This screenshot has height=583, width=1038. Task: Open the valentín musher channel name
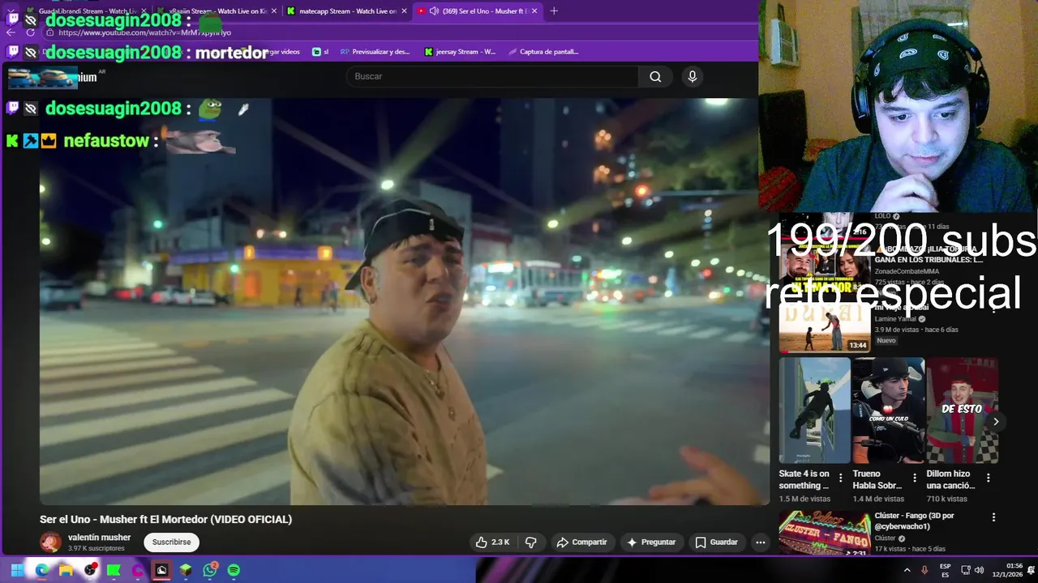99,537
